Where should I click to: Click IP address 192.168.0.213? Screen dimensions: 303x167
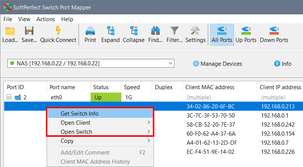point(278,107)
